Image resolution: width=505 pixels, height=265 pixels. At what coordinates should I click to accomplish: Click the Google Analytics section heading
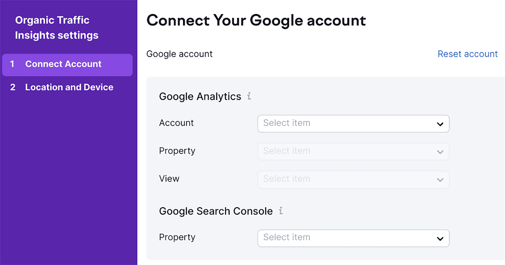click(x=200, y=96)
